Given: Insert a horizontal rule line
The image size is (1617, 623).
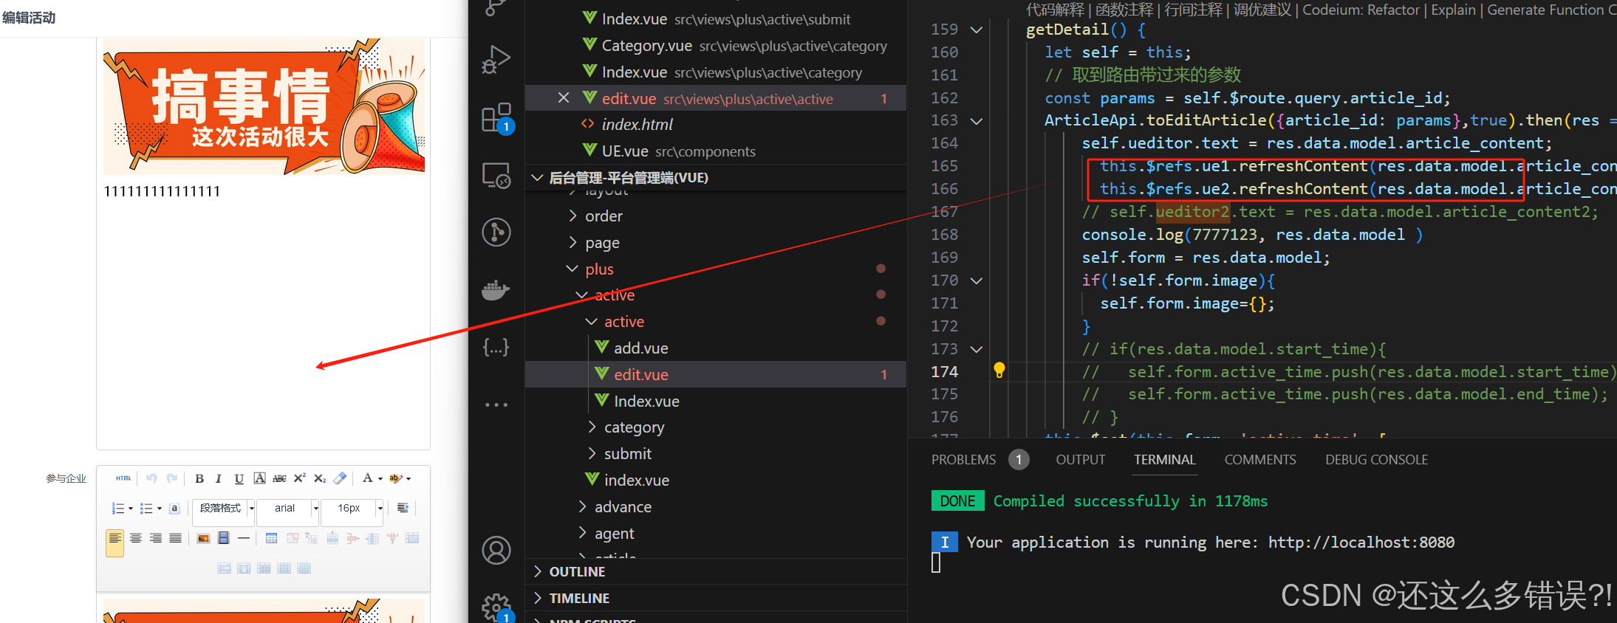Looking at the screenshot, I should pos(244,539).
